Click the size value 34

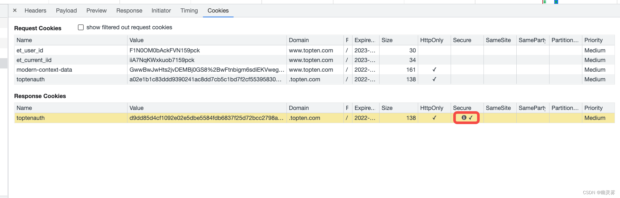click(412, 60)
